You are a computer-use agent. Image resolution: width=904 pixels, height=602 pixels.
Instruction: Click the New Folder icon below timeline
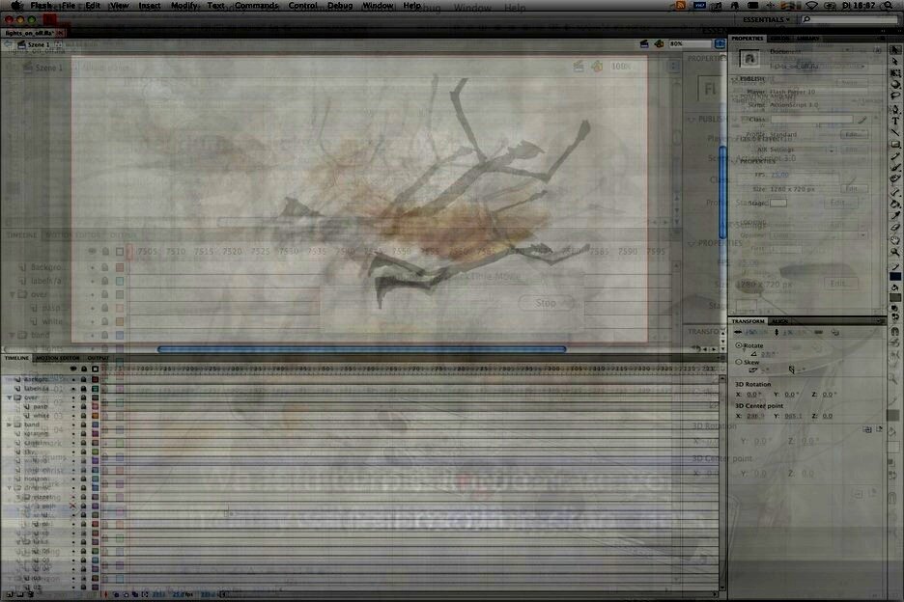click(x=19, y=594)
